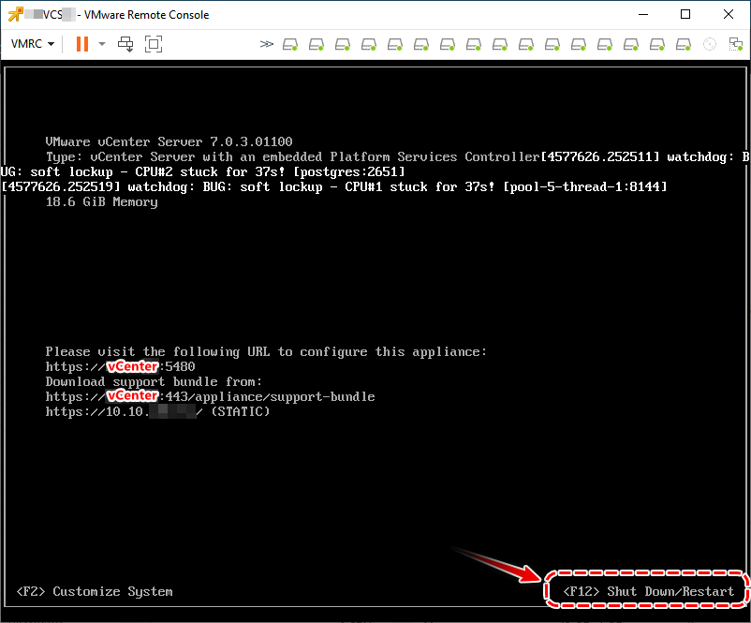Pause the virtual machine with the orange button

click(x=81, y=44)
